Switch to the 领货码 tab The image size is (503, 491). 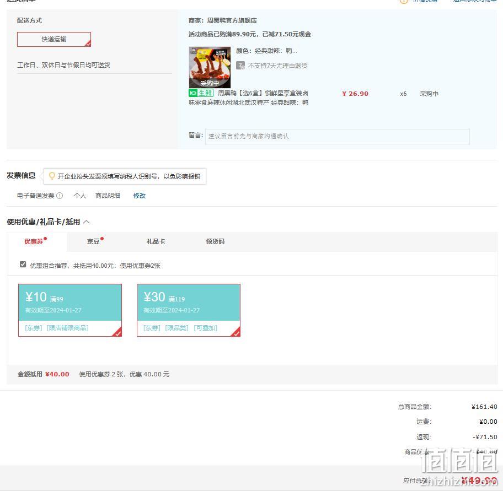tap(215, 241)
